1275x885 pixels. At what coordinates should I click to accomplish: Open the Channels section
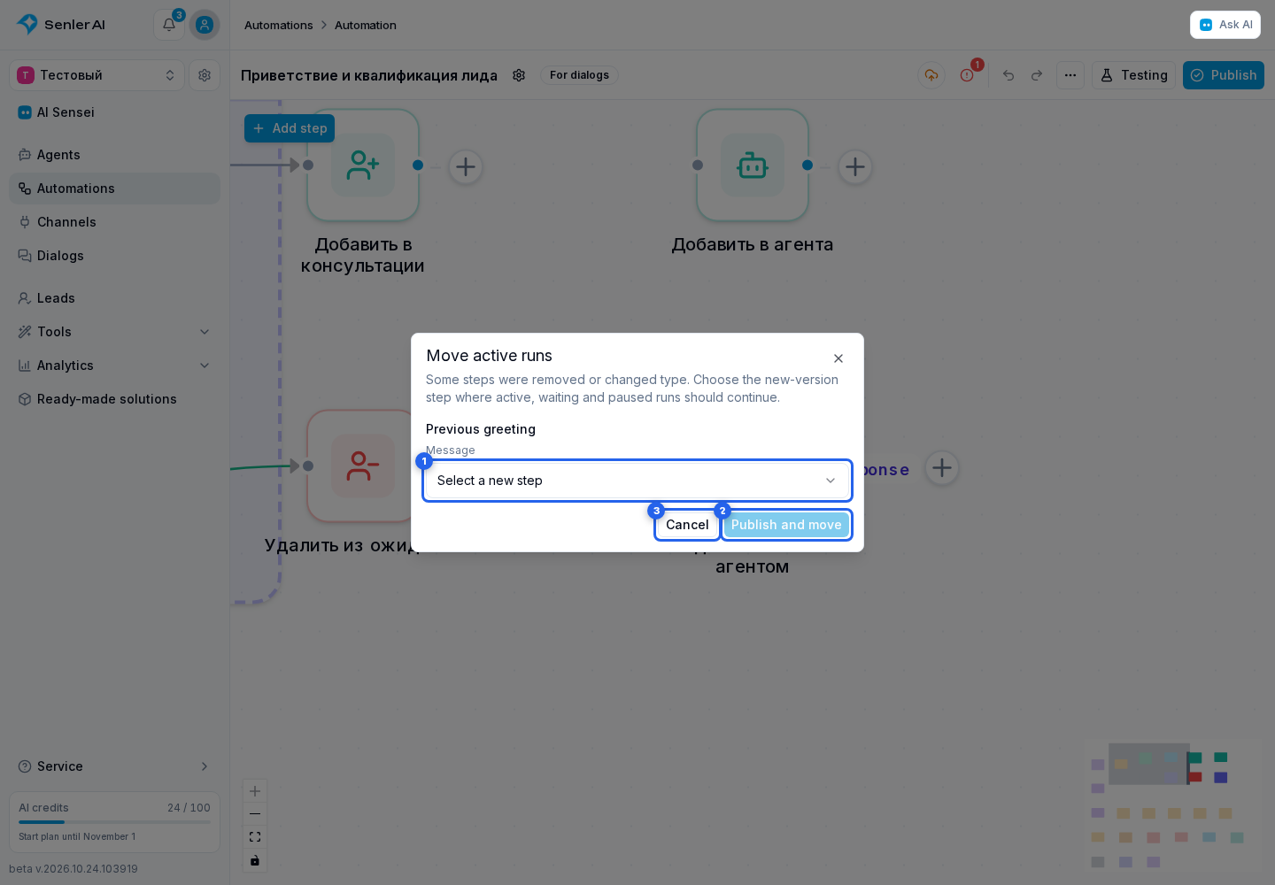click(114, 222)
